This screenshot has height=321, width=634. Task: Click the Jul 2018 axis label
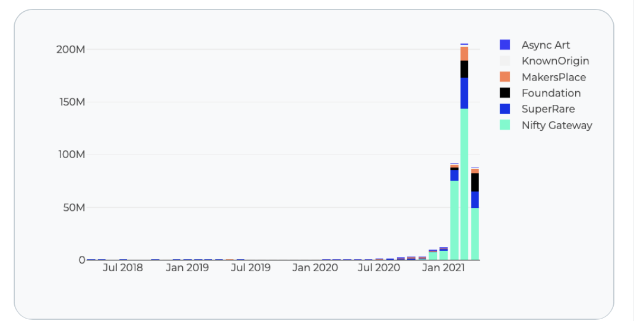(122, 268)
